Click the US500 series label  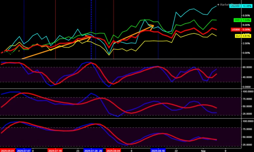(236, 29)
